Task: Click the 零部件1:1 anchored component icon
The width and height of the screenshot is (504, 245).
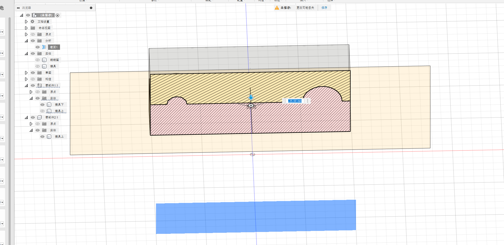Action: pyautogui.click(x=39, y=85)
